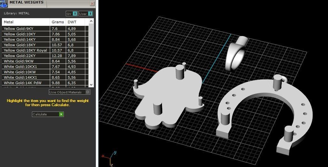Select the Yellow Gold:22KY row
Screen dimensions: 328x167
(45, 56)
